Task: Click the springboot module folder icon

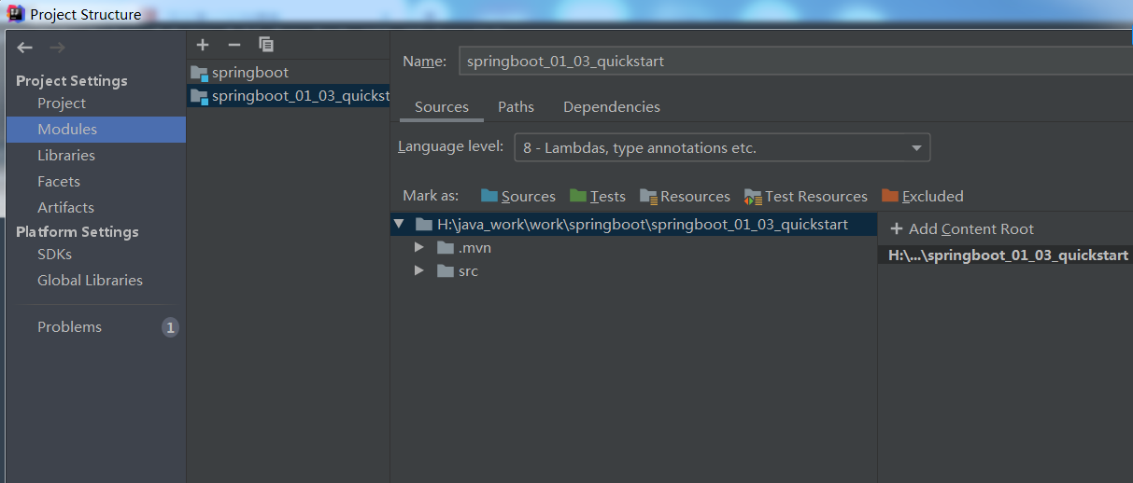Action: [x=199, y=73]
